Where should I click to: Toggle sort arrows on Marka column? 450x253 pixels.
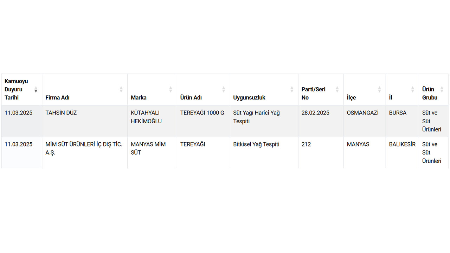click(171, 89)
